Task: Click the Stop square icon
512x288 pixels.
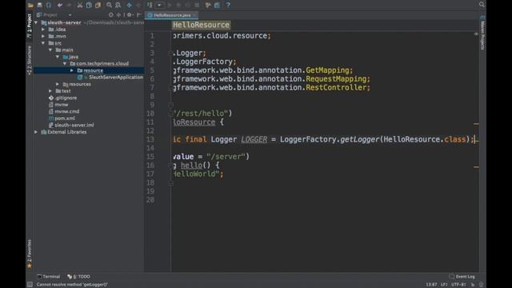Action: 197,5
